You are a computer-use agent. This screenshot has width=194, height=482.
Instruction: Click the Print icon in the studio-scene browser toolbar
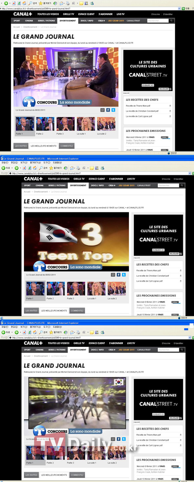point(67,3)
